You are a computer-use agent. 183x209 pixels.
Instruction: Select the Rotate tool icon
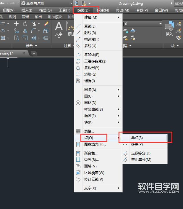click(x=25, y=24)
